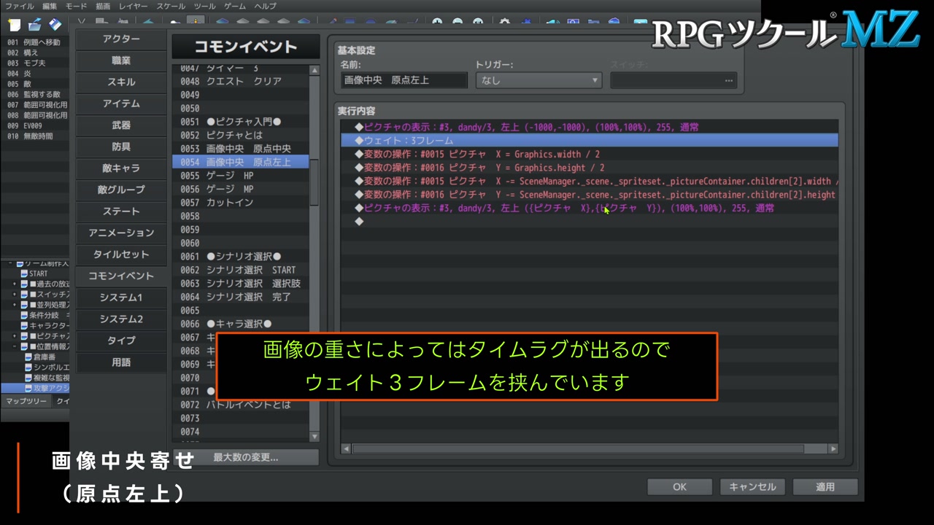This screenshot has height=525, width=934.
Task: Switch to the アクター database tab
Action: (121, 39)
